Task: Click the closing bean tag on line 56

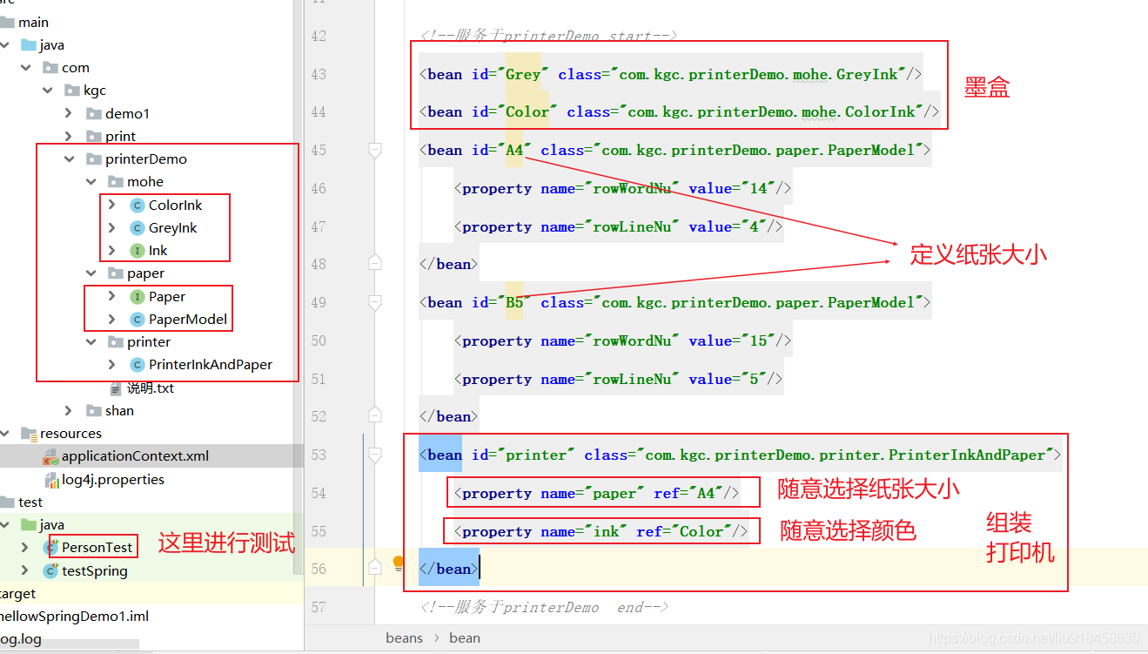Action: coord(449,569)
